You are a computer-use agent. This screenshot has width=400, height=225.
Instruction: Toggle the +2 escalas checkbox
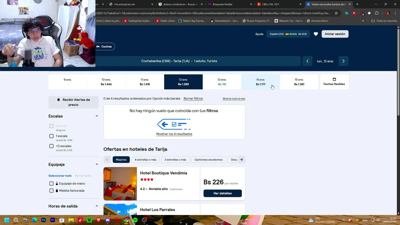[x=52, y=146]
